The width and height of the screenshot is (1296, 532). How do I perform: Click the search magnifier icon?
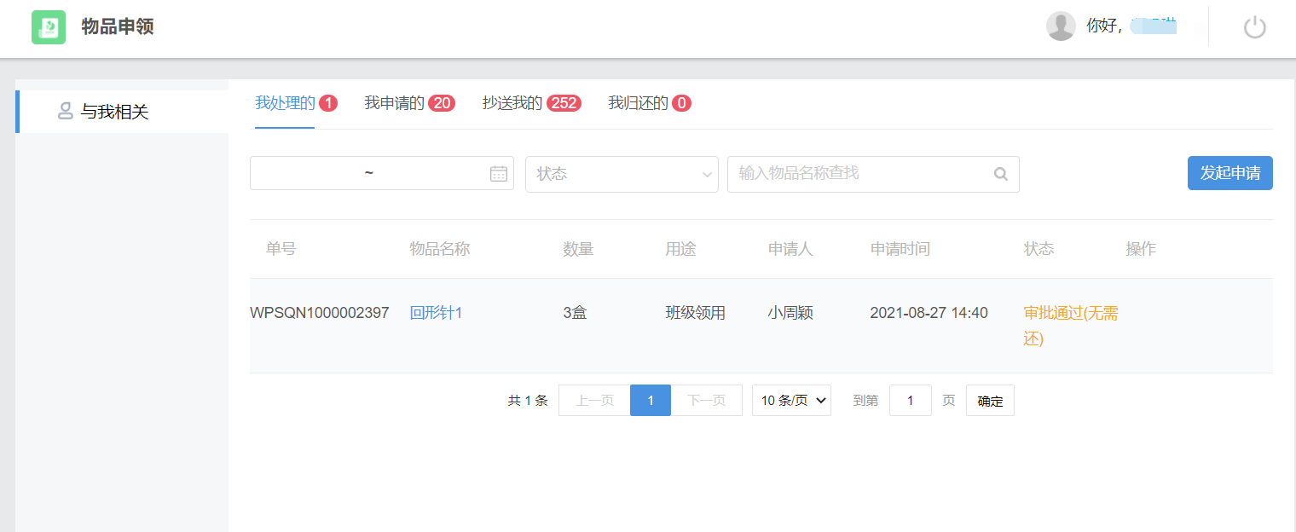pos(1001,174)
